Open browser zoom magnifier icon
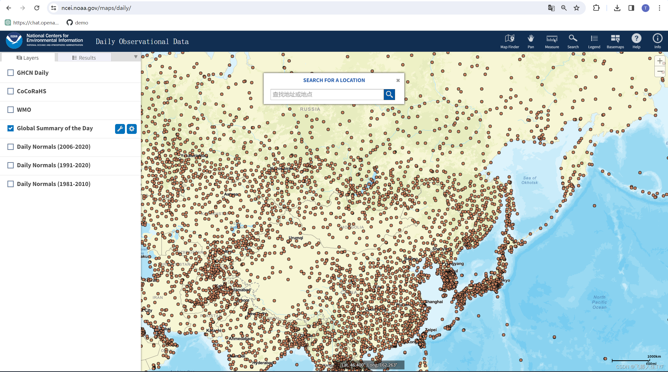Image resolution: width=668 pixels, height=372 pixels. (564, 8)
